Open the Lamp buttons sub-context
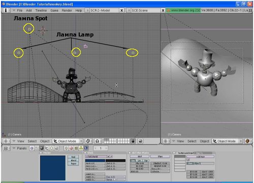254x183 pixels. [67, 149]
